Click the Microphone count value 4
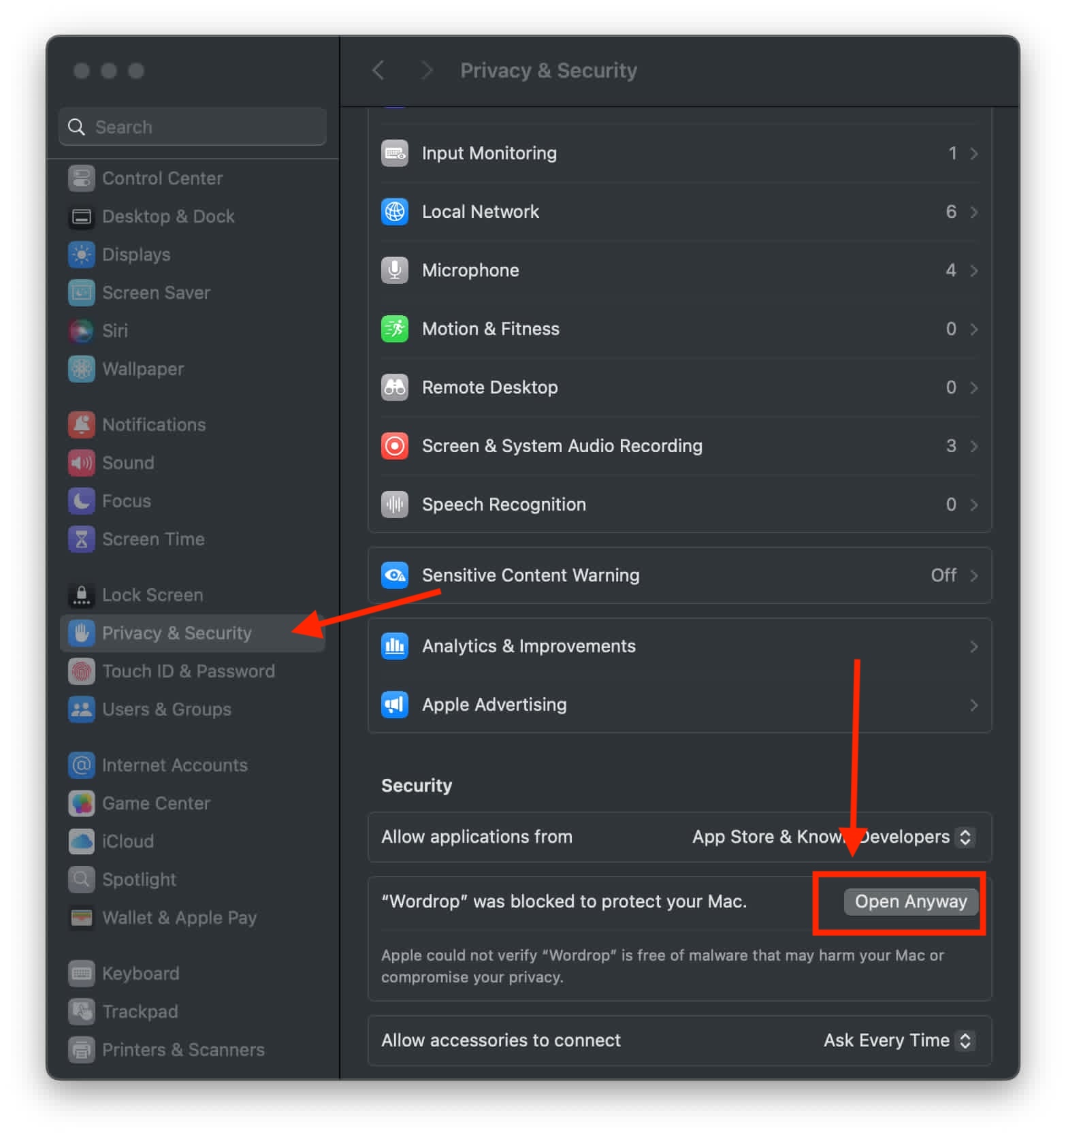The width and height of the screenshot is (1066, 1137). (x=951, y=270)
